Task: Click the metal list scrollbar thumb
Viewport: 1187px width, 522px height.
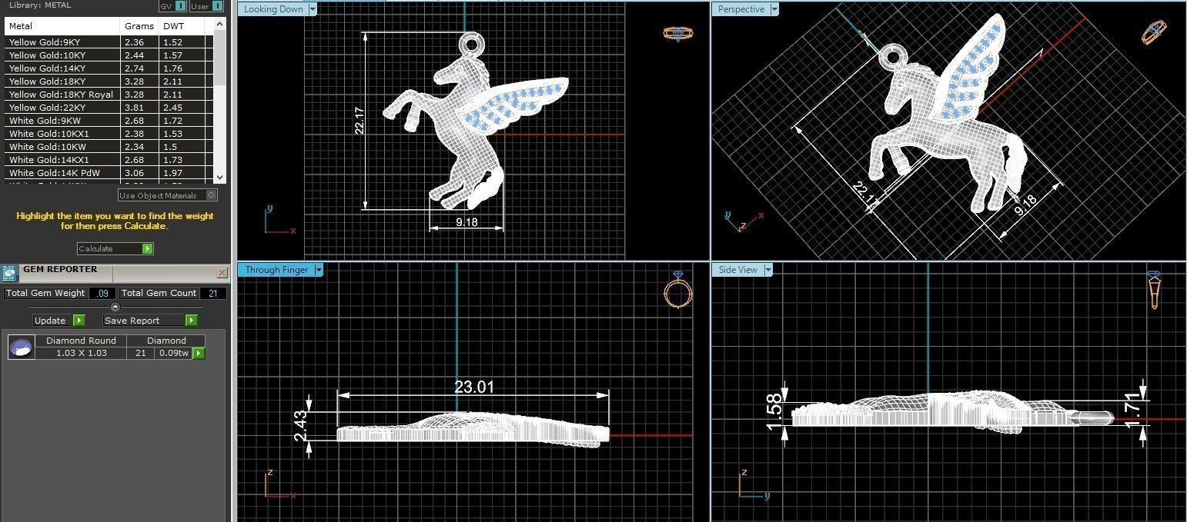Action: coord(220,58)
